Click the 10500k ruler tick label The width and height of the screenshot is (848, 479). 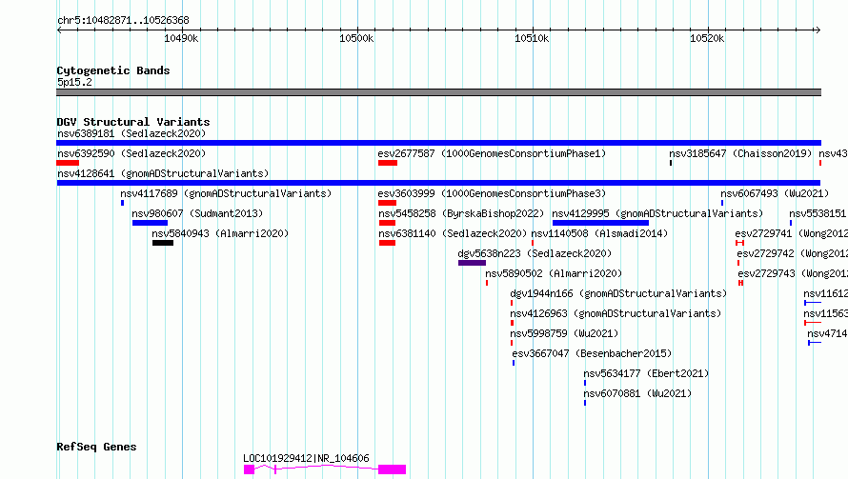(356, 38)
